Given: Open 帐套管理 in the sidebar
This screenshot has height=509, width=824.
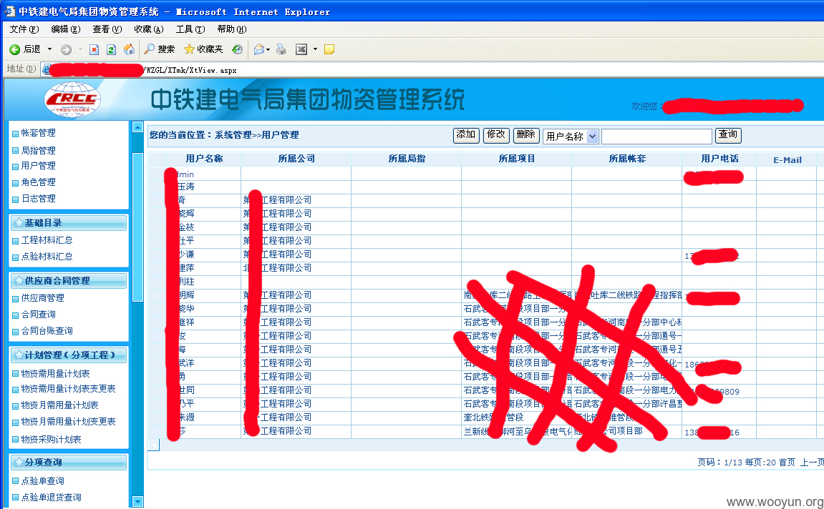Looking at the screenshot, I should (x=38, y=133).
